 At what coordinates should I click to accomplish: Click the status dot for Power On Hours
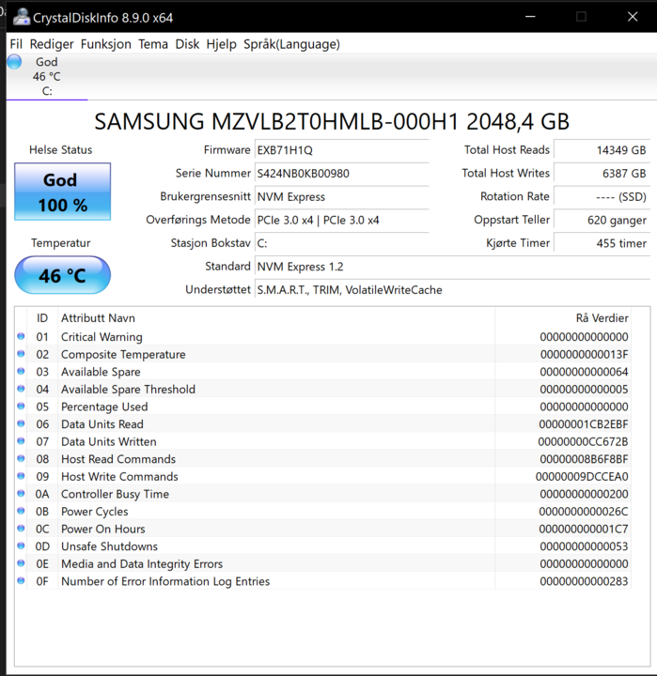coord(21,528)
